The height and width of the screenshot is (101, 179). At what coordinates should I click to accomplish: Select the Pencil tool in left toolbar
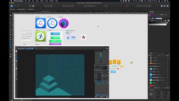11,25
